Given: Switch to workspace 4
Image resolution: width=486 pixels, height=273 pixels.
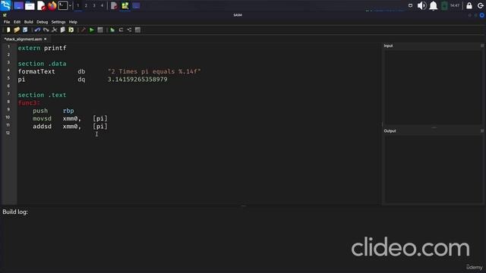Looking at the screenshot, I should pos(102,5).
